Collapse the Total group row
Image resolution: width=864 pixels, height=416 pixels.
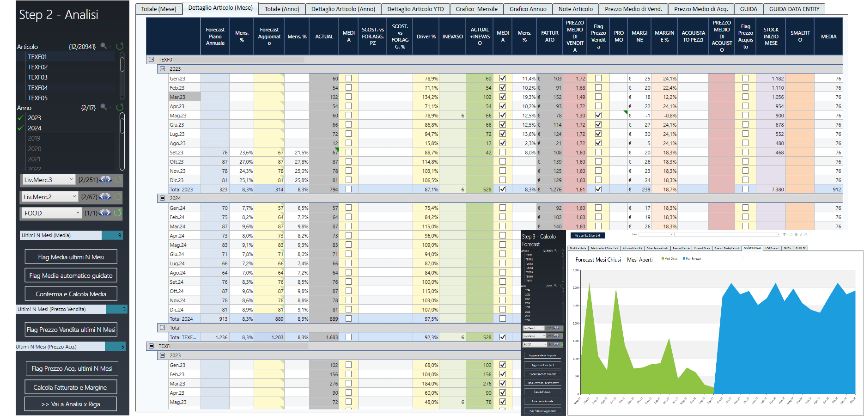(x=162, y=328)
